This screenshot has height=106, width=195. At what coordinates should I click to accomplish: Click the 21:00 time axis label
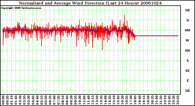[157, 100]
